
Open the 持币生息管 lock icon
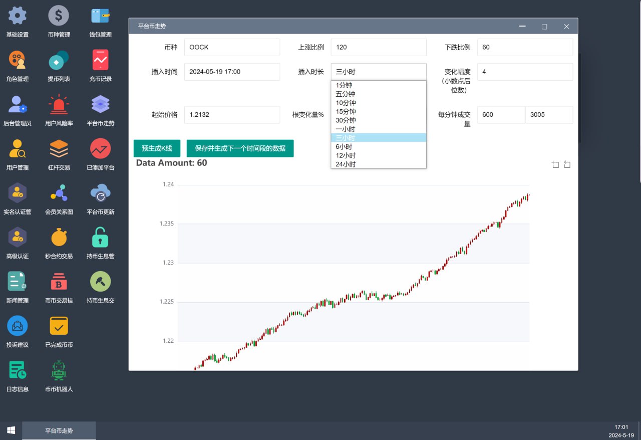pyautogui.click(x=101, y=237)
